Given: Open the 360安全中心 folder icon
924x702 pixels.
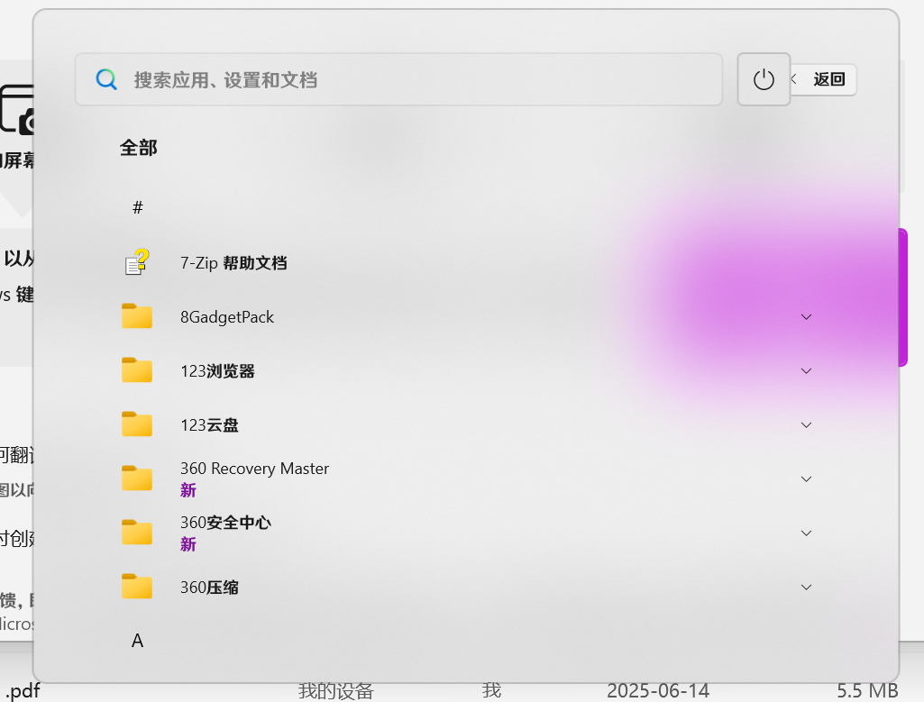Looking at the screenshot, I should (136, 533).
